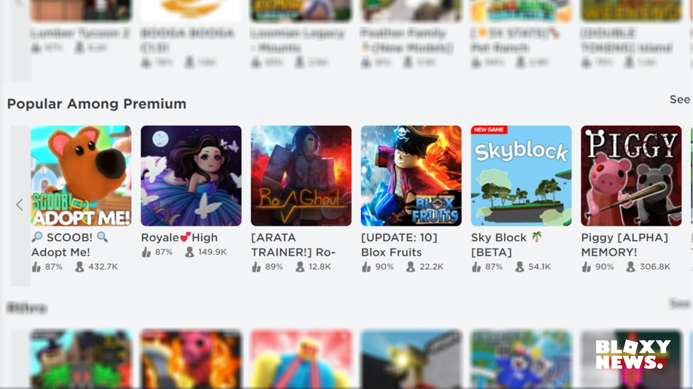The height and width of the screenshot is (389, 693).
Task: Click the Sky Block Beta game thumbnail
Action: point(520,176)
